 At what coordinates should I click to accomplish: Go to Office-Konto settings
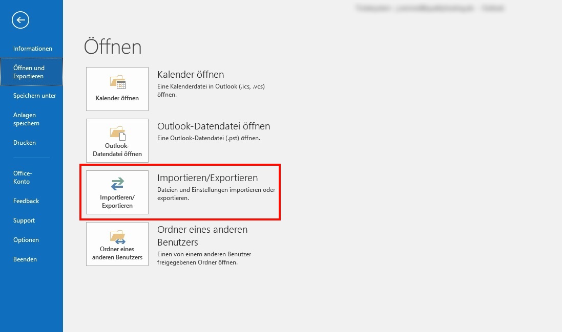(23, 178)
